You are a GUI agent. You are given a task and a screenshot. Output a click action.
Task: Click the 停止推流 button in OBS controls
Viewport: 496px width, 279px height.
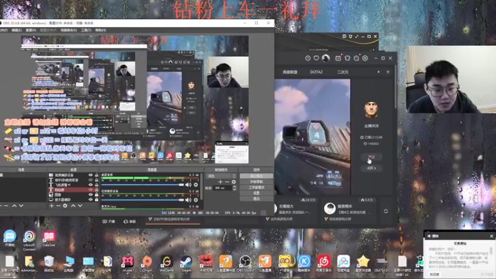pyautogui.click(x=256, y=176)
